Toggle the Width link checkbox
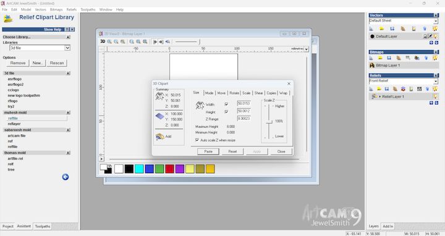445x236 pixels. pyautogui.click(x=226, y=104)
